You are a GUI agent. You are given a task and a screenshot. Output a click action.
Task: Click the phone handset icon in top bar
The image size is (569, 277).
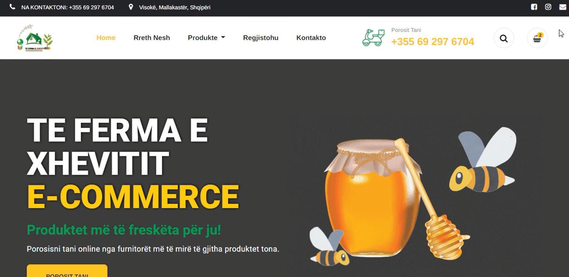[x=12, y=7]
